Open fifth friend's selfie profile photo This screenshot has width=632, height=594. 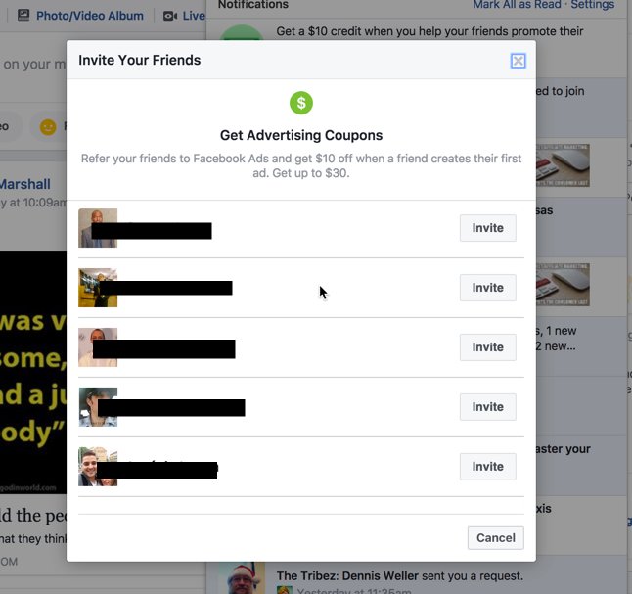coord(98,467)
